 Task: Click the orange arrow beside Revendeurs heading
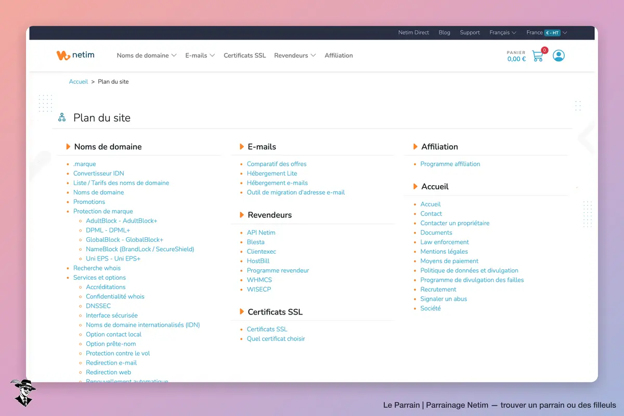[x=242, y=215]
